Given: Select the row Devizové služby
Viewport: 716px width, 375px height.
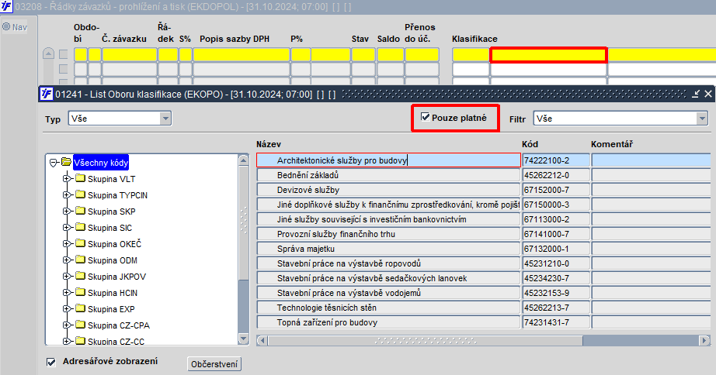Looking at the screenshot, I should (388, 190).
